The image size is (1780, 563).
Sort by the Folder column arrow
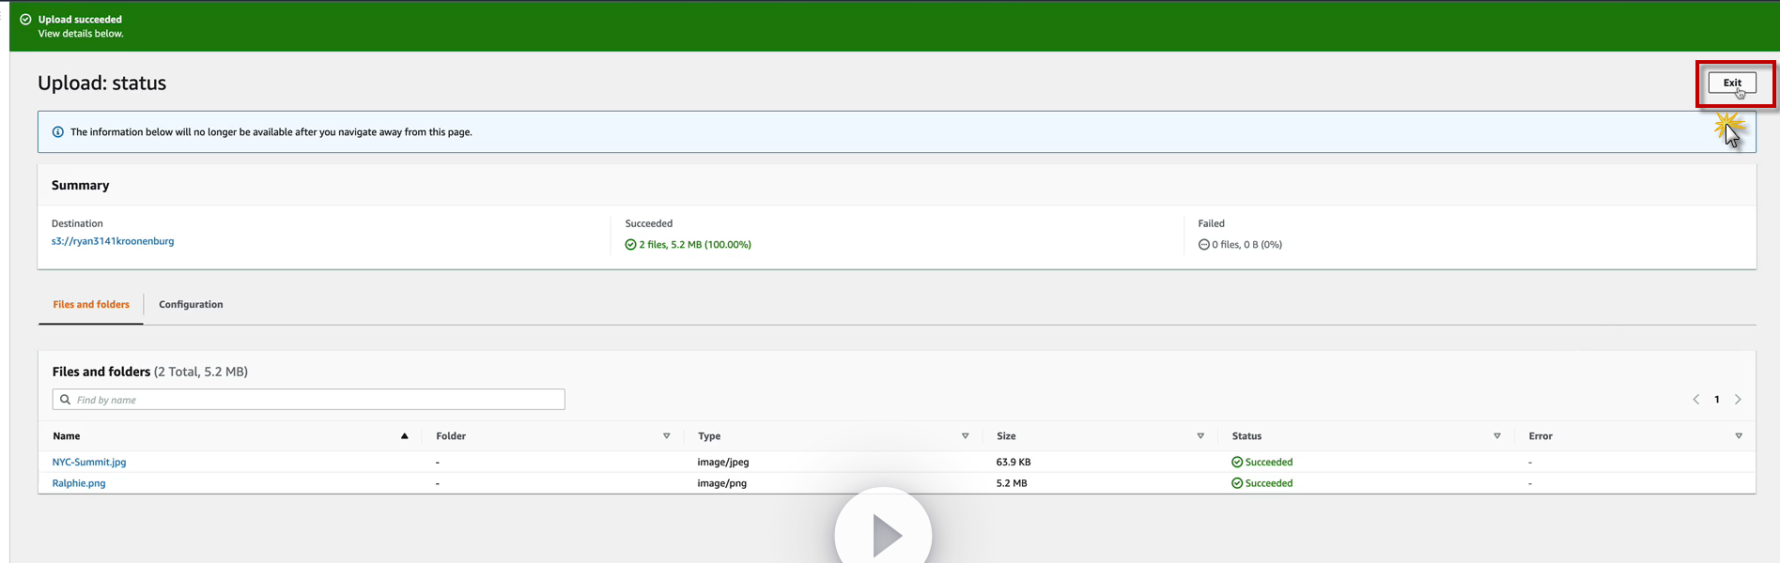(667, 436)
